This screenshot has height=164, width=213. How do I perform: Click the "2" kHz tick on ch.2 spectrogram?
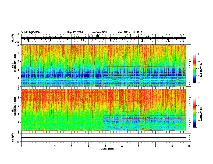19,122
